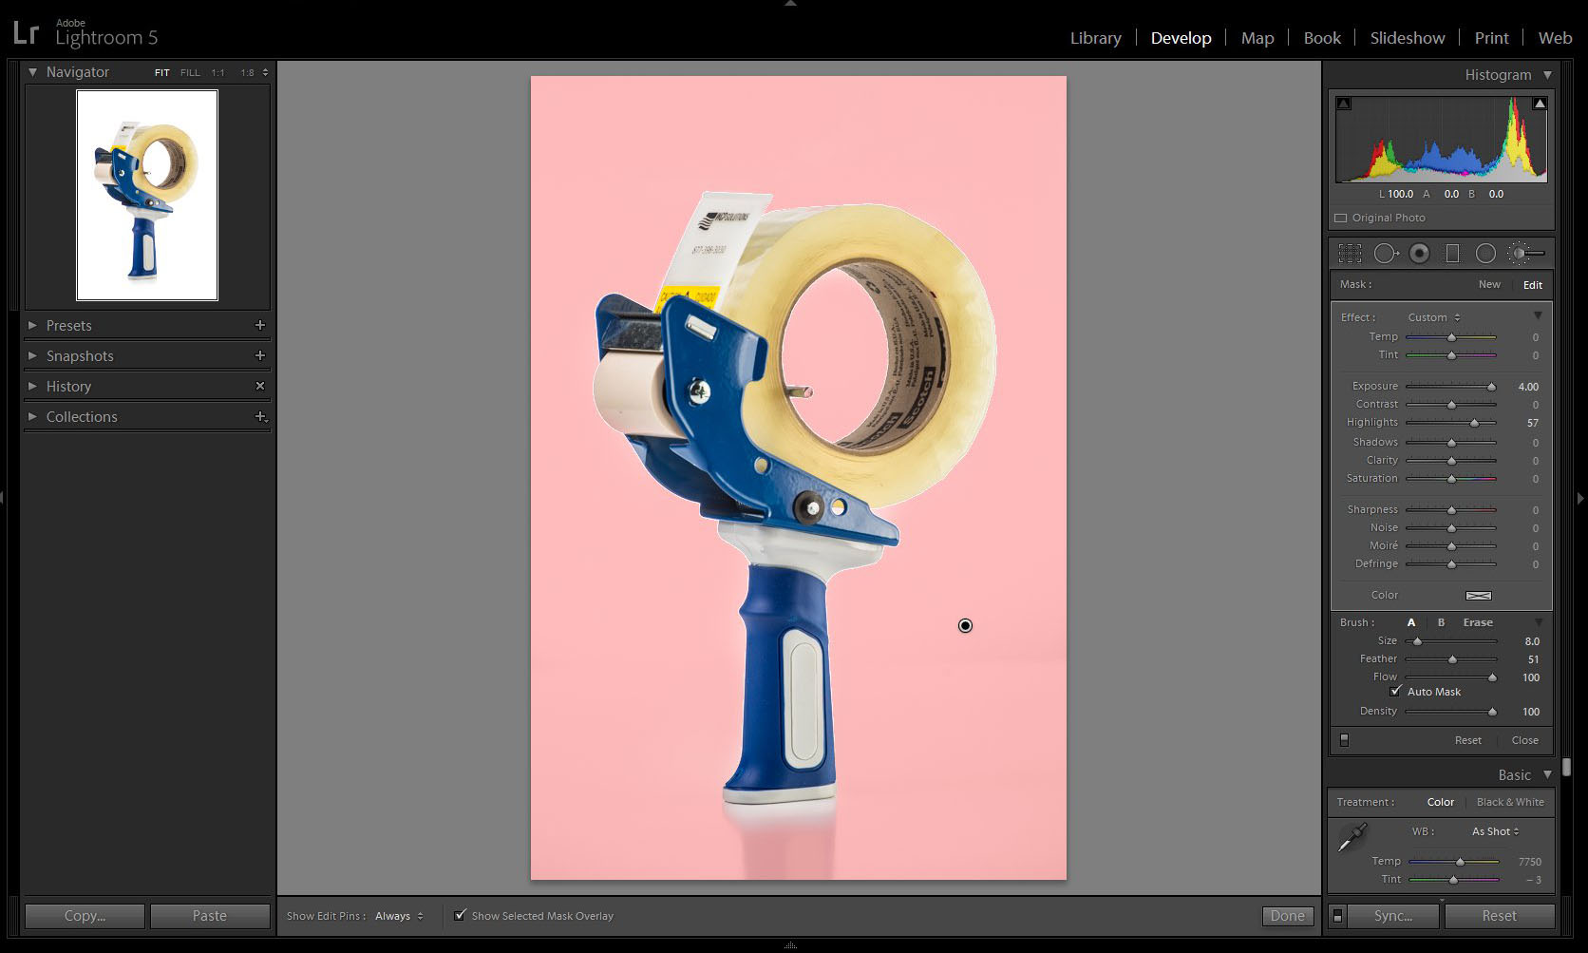
Task: Open the mask Color swatch
Action: [1479, 596]
